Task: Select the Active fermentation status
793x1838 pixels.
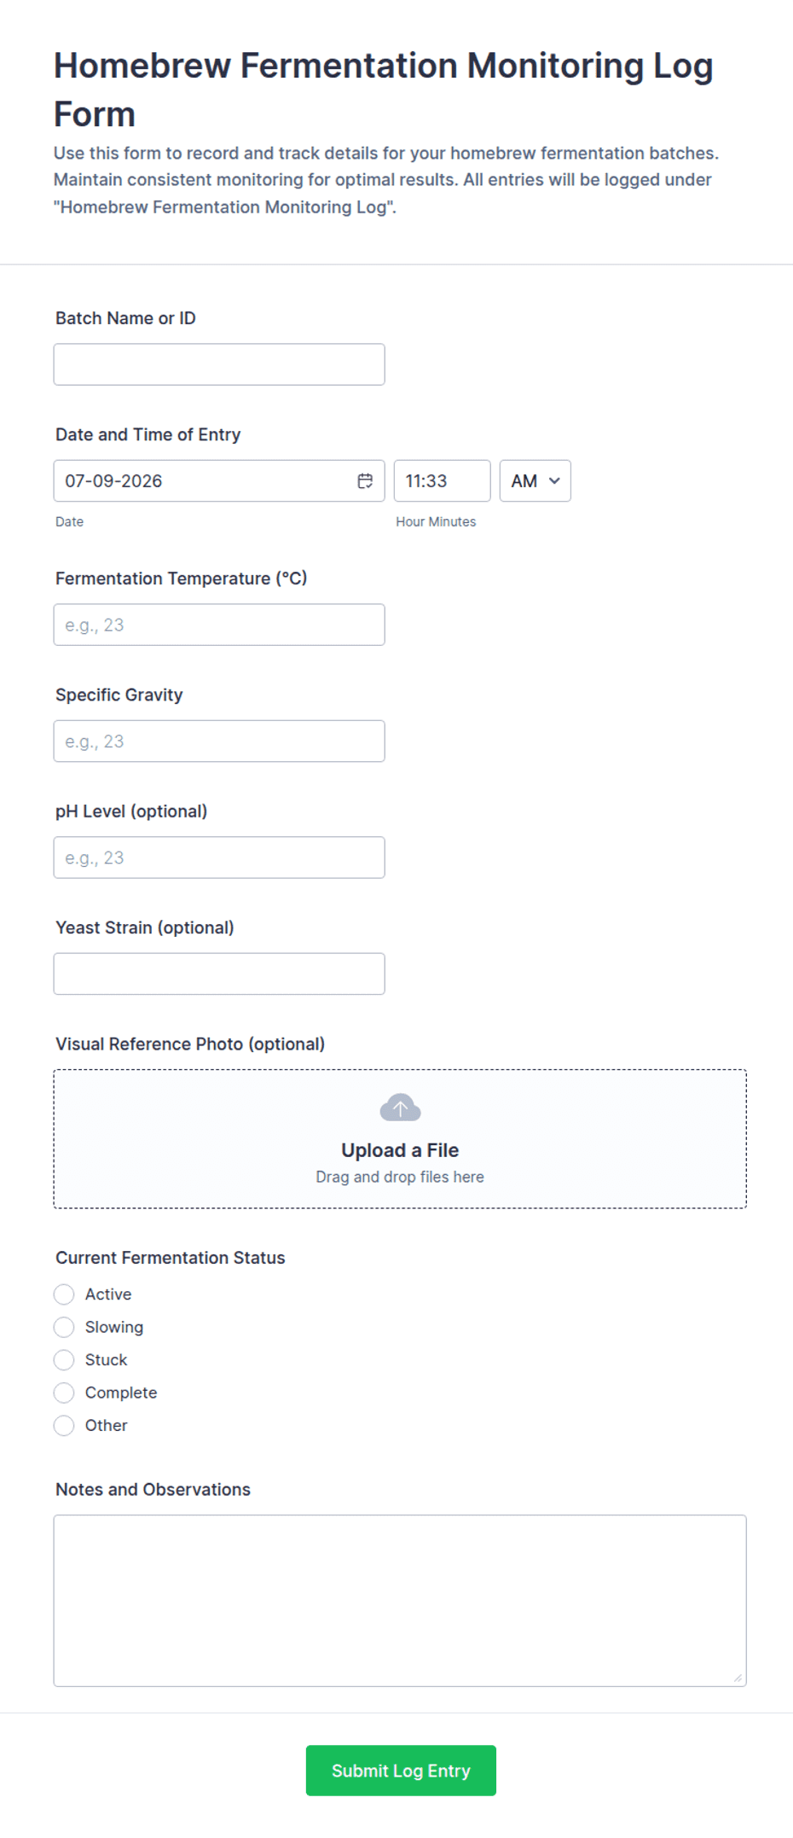Action: [64, 1294]
